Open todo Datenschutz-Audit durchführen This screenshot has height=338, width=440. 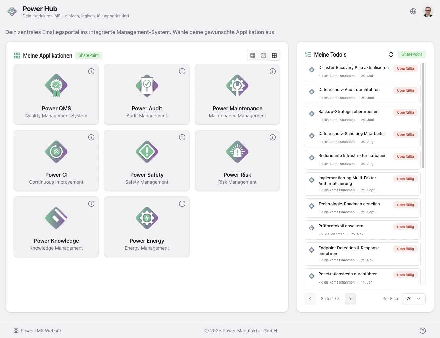pyautogui.click(x=363, y=94)
